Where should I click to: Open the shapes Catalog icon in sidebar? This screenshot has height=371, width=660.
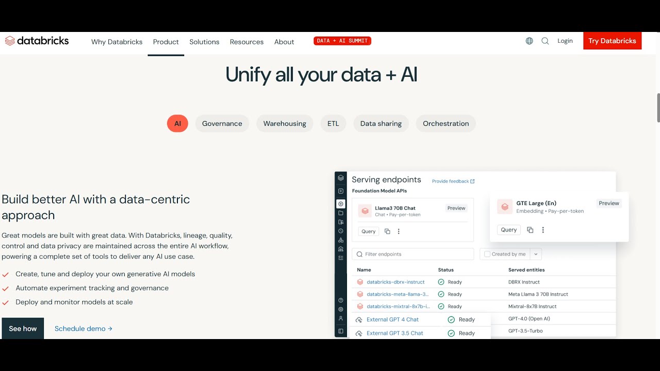341,240
